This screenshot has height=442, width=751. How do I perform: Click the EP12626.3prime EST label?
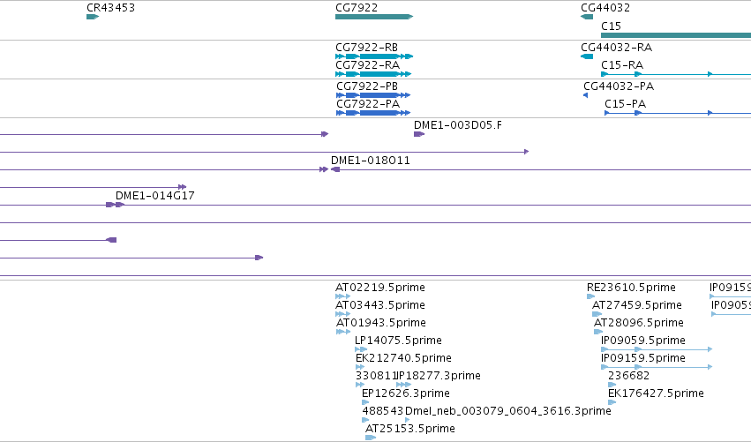pos(406,393)
